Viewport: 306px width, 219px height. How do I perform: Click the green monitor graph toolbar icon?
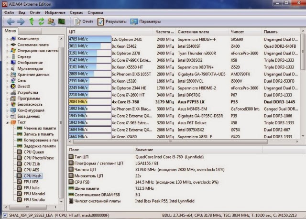click(x=62, y=22)
